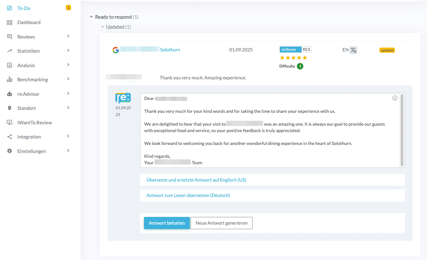Click the Standort location pin icon

pos(10,108)
